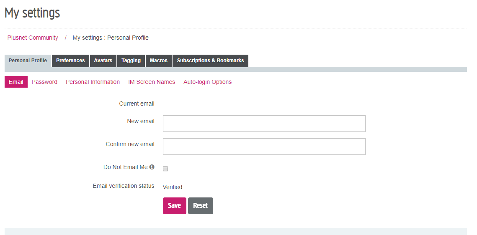Follow the Plusnet Community breadcrumb link
The height and width of the screenshot is (235, 477).
[x=33, y=38]
